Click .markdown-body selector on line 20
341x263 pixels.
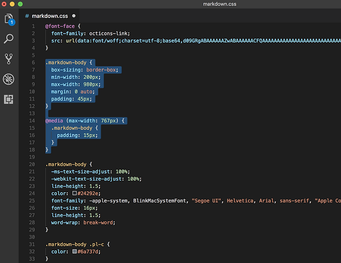pos(66,165)
